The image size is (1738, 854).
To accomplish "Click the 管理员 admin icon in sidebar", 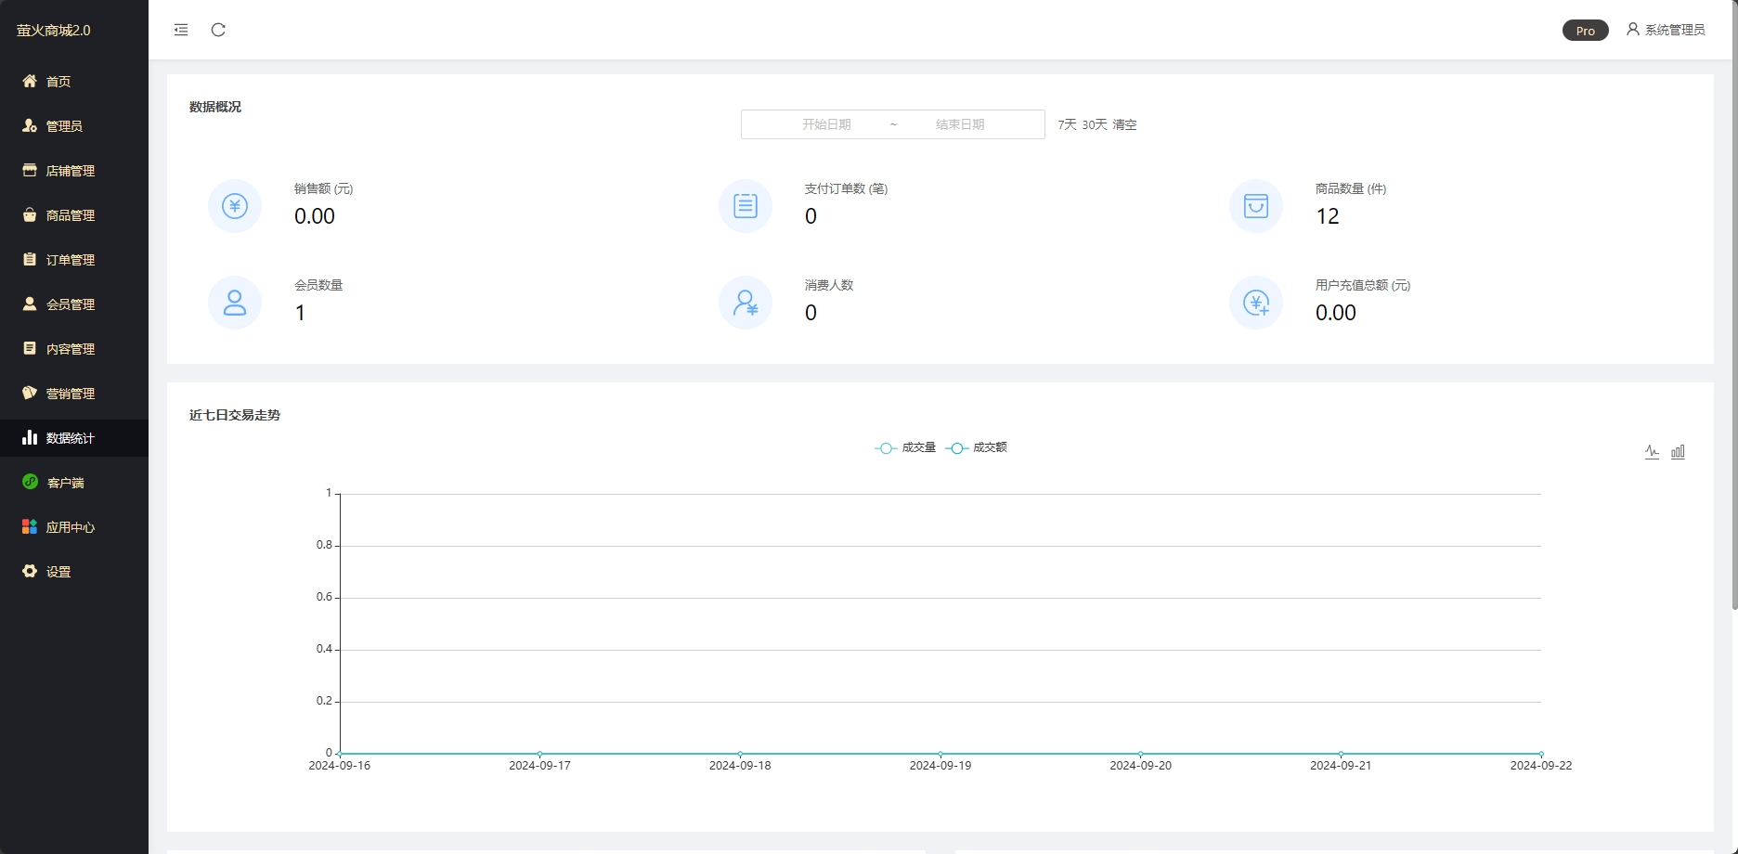I will tap(30, 125).
